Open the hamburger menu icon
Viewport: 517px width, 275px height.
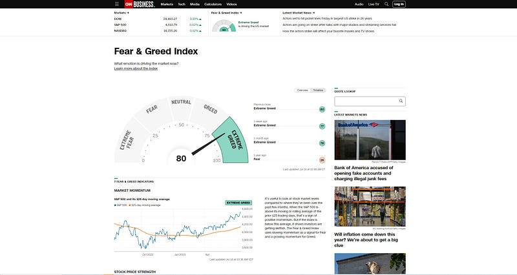point(117,5)
